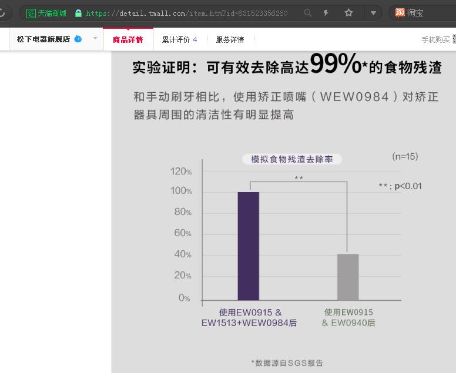Open the 服务详情 tab

tap(230, 39)
